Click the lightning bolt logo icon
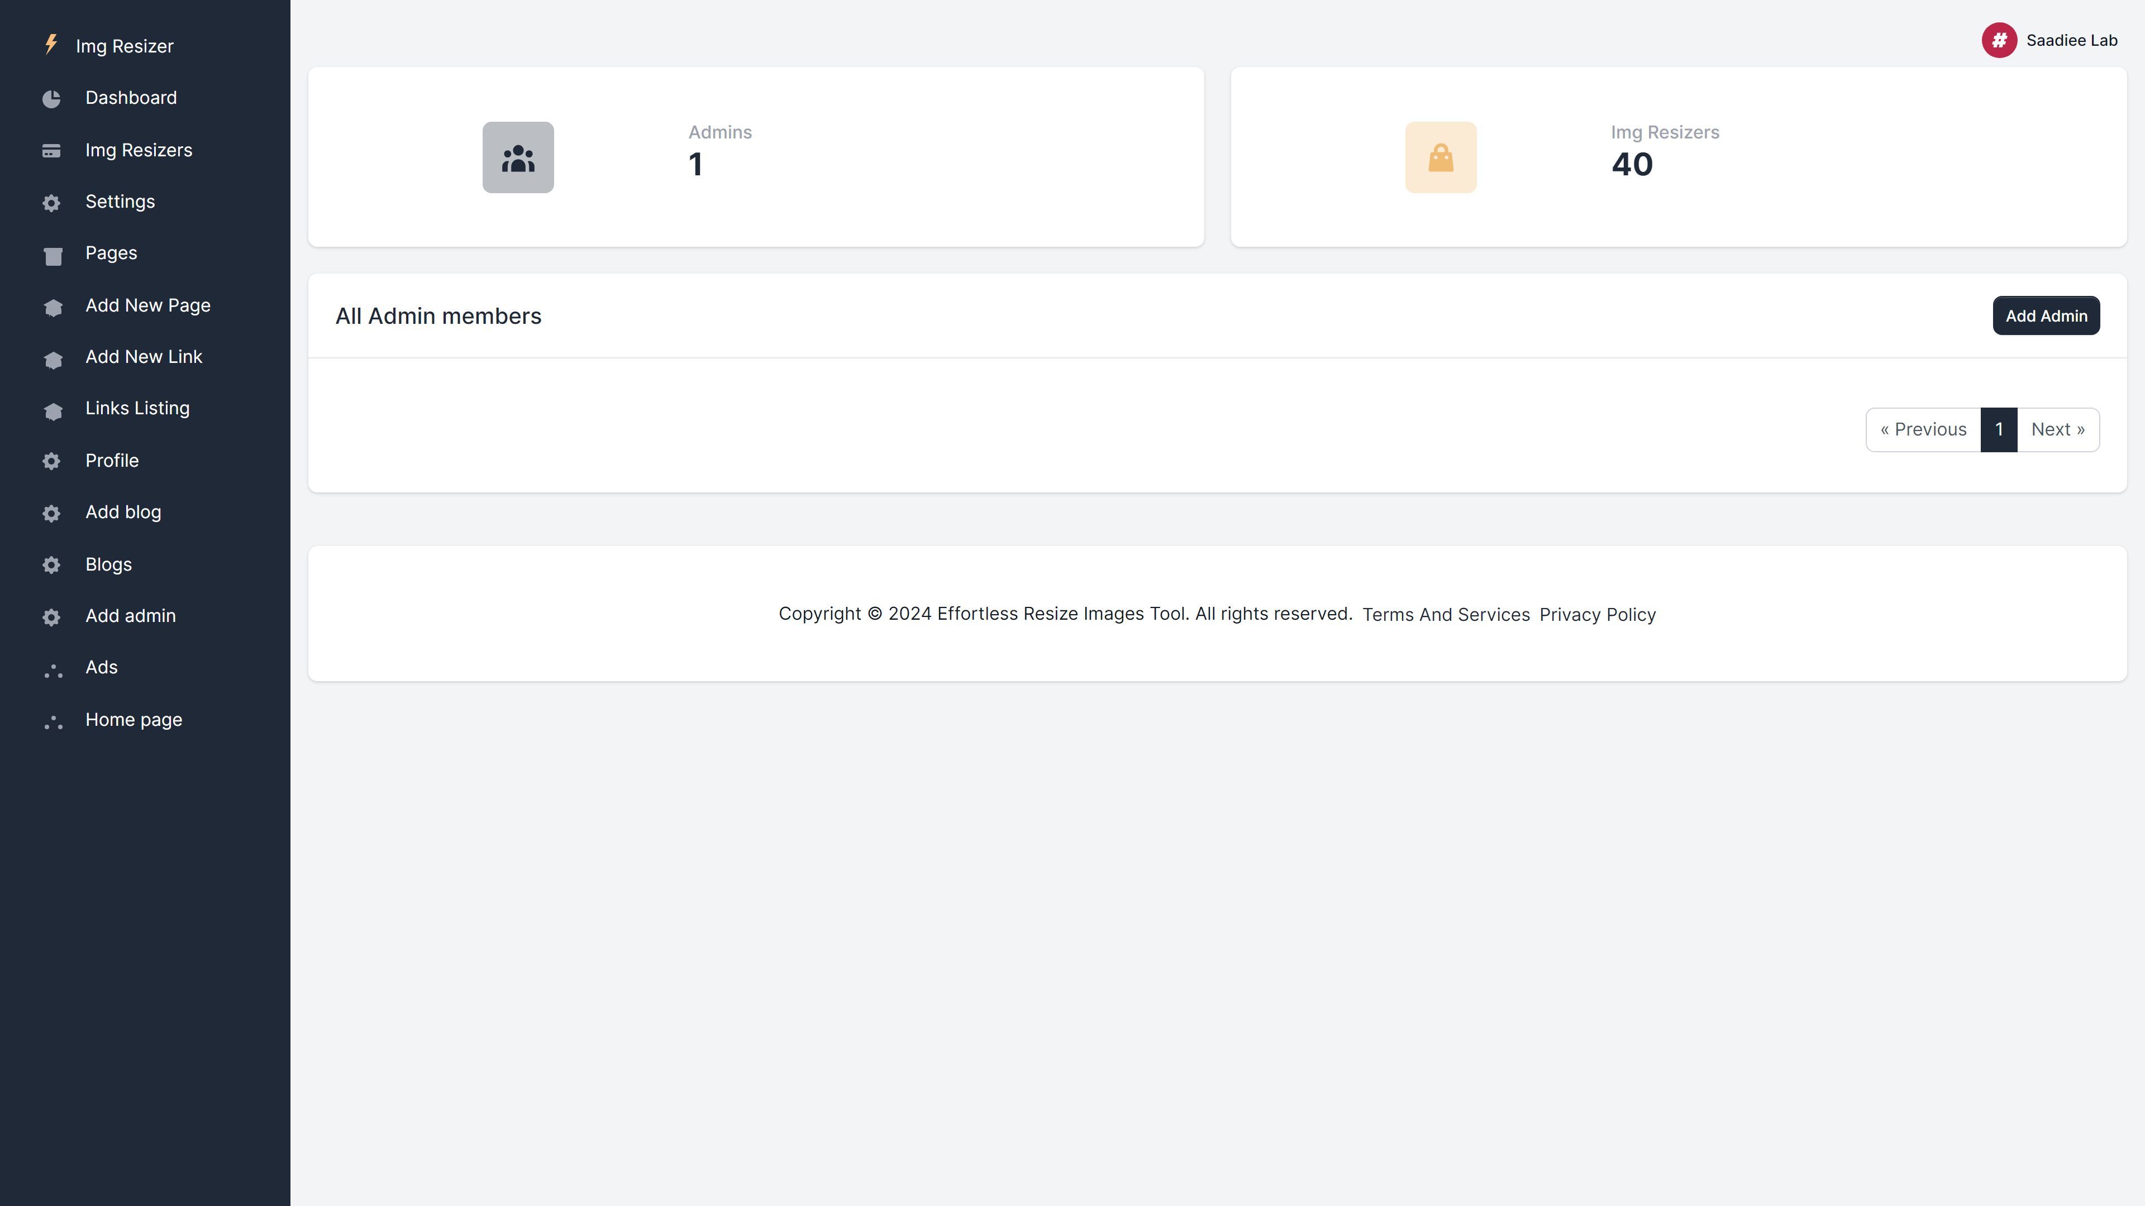This screenshot has height=1206, width=2145. tap(51, 44)
